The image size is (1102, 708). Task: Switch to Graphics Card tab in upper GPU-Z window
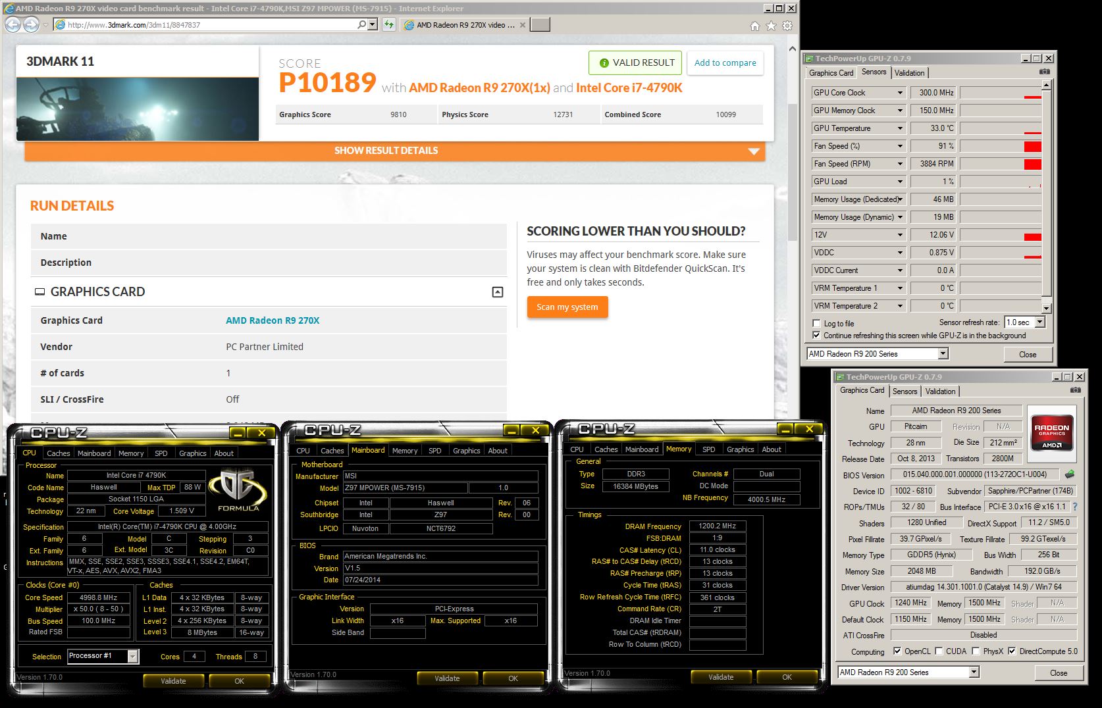tap(831, 73)
